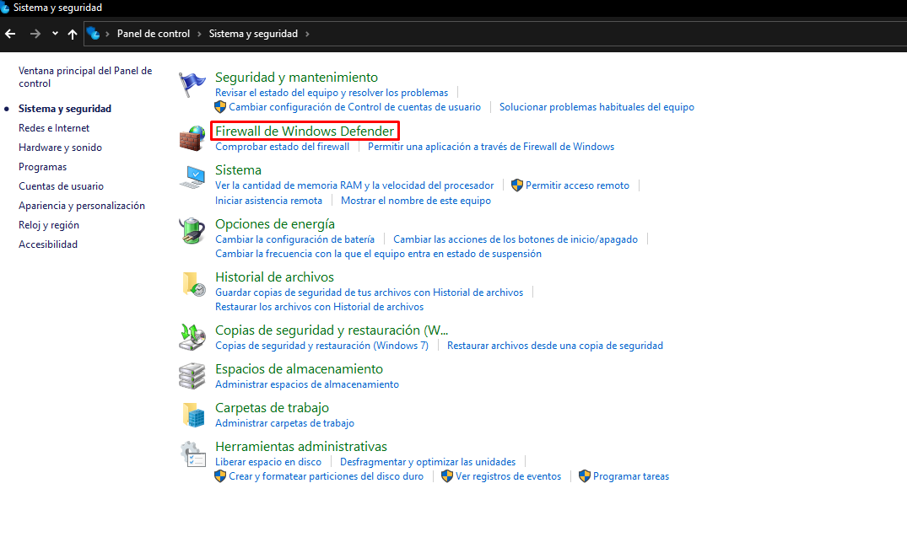Click the Carpetas de trabajo blue folder icon

(x=192, y=413)
